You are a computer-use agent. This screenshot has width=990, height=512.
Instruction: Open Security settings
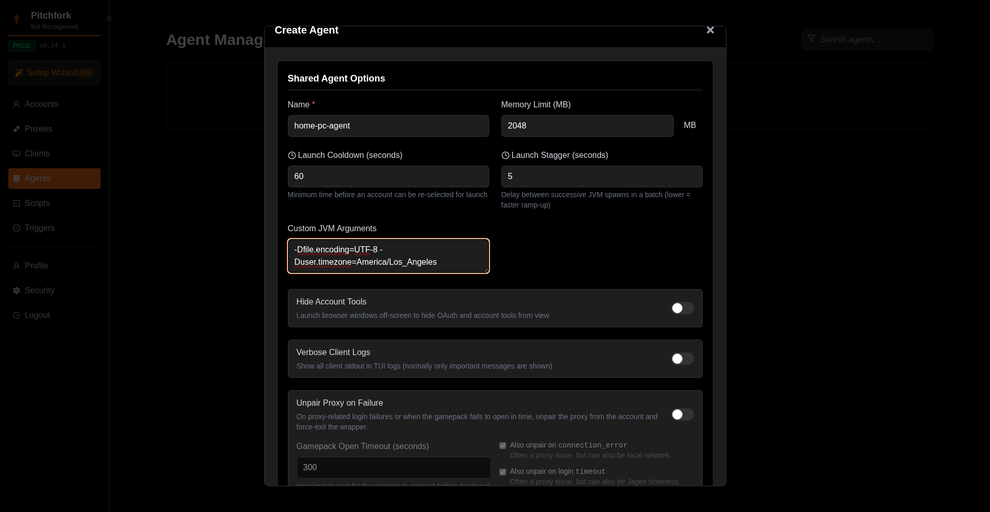54,291
